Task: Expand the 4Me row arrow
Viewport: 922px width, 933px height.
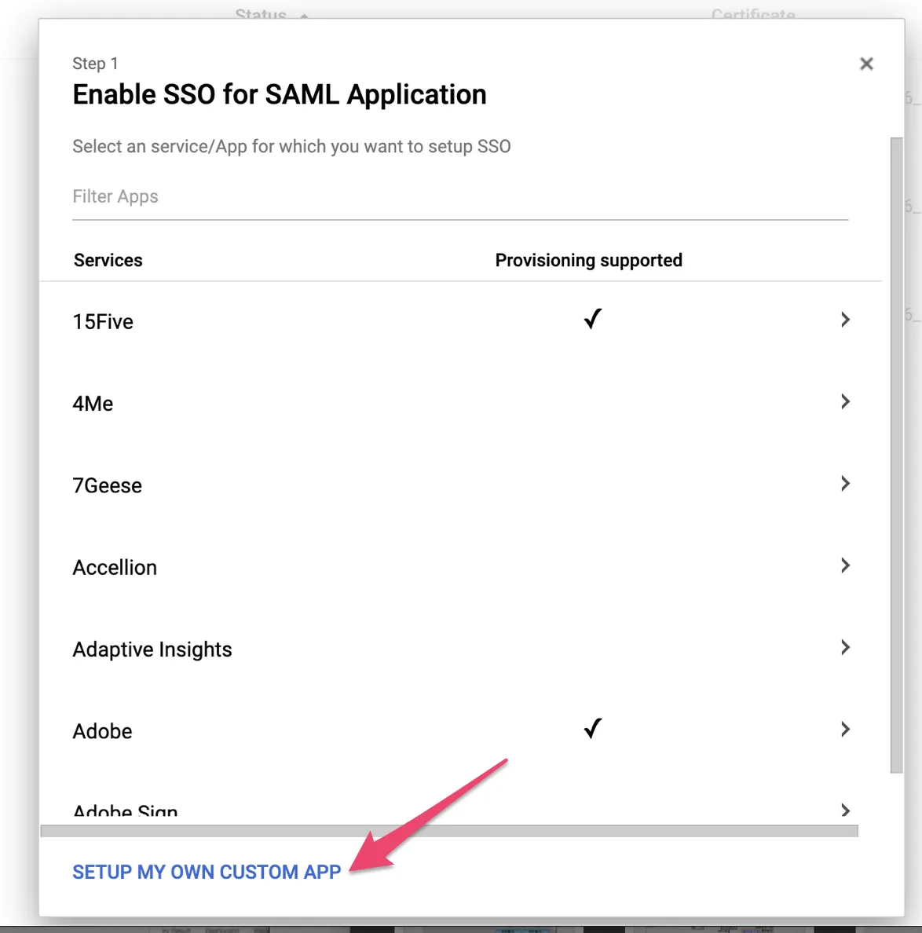Action: [845, 402]
